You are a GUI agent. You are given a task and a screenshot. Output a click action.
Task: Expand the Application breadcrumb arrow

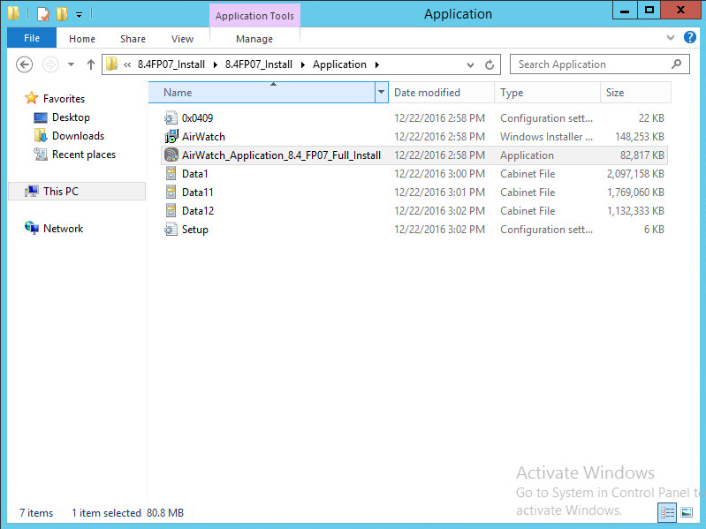(x=377, y=64)
